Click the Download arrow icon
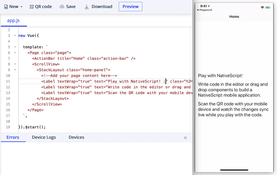Image resolution: width=277 pixels, height=175 pixels. [x=87, y=7]
